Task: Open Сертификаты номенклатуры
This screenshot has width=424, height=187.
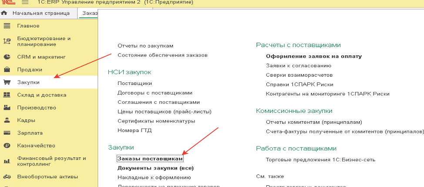Action: (156, 121)
